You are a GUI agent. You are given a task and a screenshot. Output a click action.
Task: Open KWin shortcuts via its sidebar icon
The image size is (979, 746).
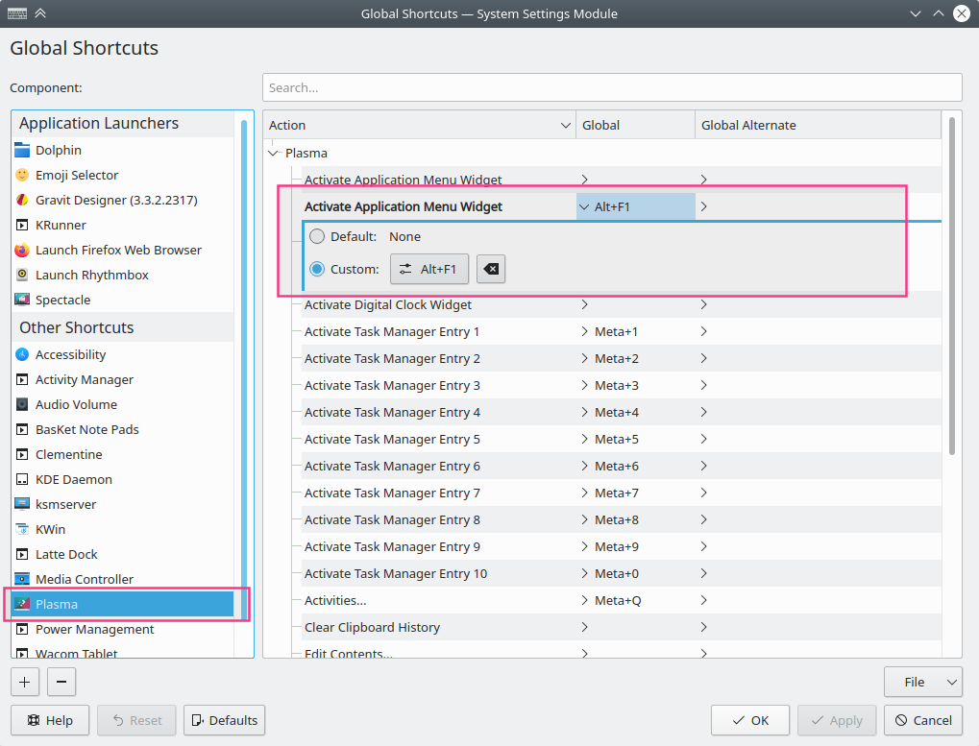click(x=24, y=529)
